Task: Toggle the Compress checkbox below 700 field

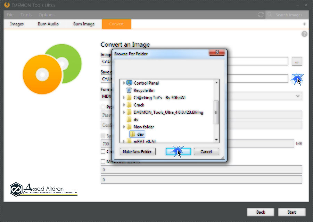Action: [103, 151]
